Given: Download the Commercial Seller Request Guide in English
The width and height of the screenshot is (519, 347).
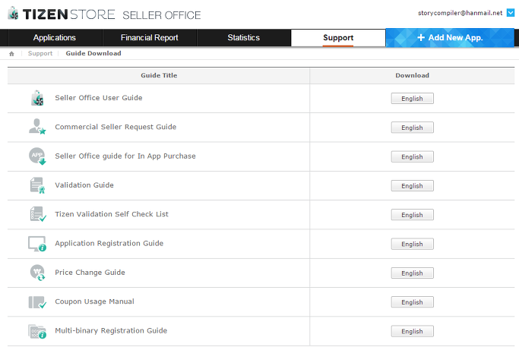Looking at the screenshot, I should click(x=412, y=128).
